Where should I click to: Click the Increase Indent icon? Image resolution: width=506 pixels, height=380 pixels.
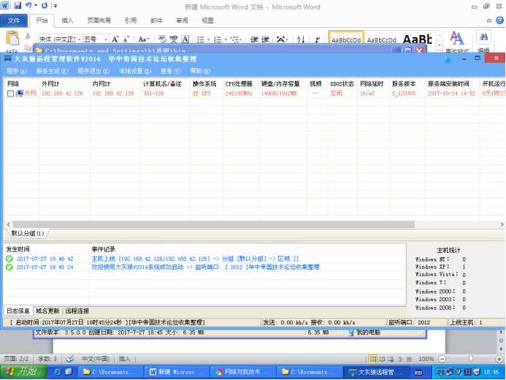[x=265, y=39]
